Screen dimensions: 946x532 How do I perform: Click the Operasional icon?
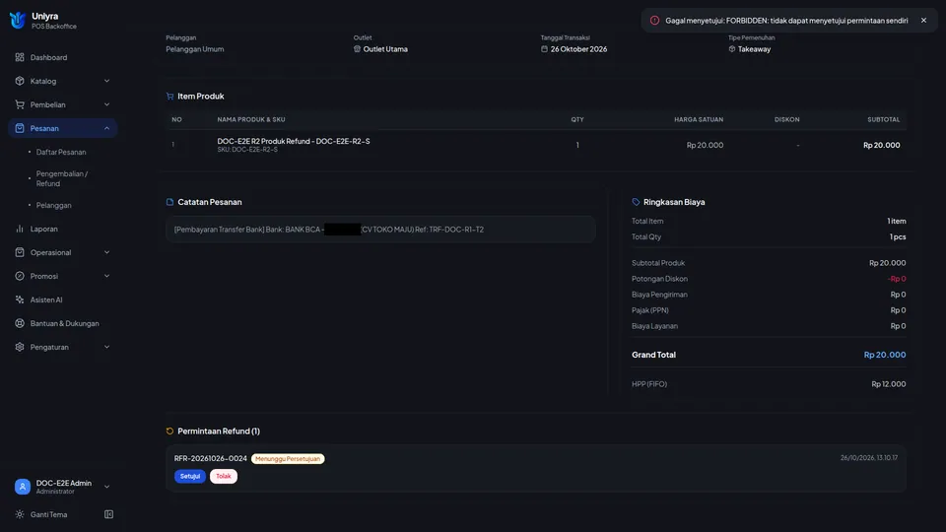pos(20,252)
